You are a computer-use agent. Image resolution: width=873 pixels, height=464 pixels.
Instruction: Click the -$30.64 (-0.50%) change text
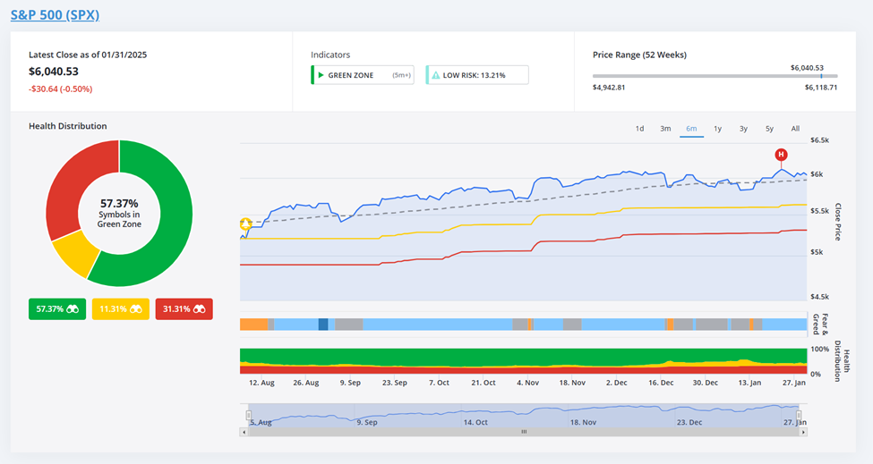(61, 89)
